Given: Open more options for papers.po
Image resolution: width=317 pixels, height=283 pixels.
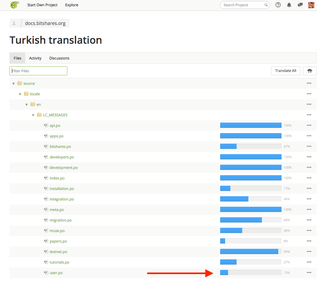Looking at the screenshot, I should pos(309,241).
